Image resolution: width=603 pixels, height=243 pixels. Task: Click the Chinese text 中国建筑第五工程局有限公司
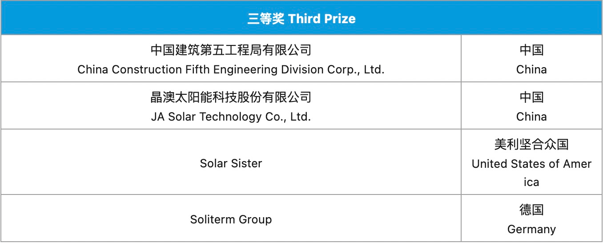pyautogui.click(x=231, y=49)
